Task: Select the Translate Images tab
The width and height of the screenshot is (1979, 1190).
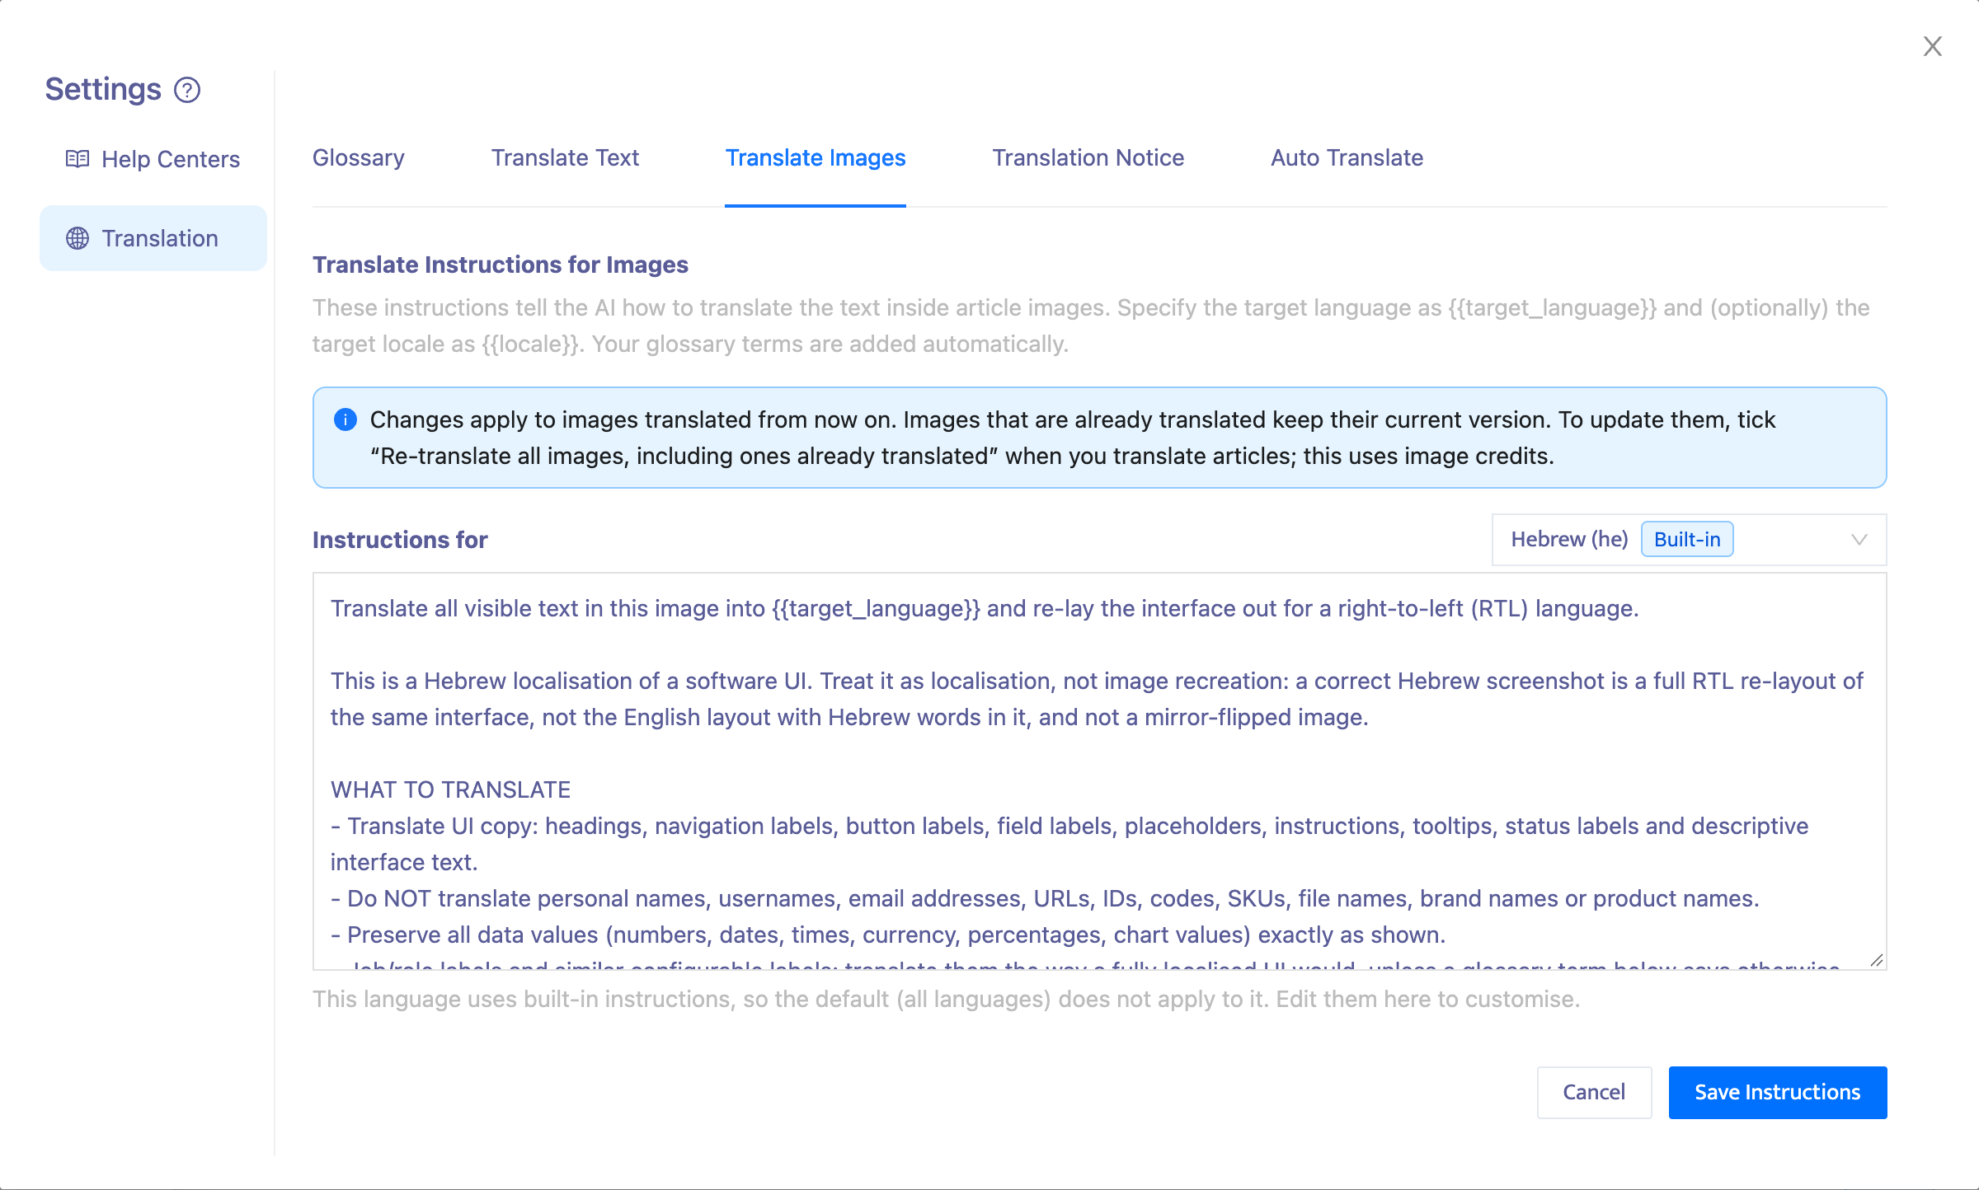Action: [x=816, y=157]
